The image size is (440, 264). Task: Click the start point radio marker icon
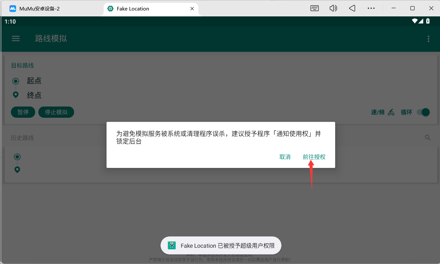point(15,81)
